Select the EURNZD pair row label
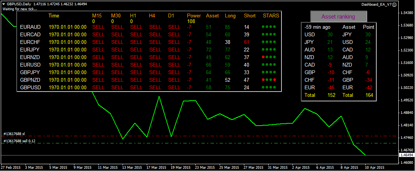This screenshot has width=415, height=171. 30,57
